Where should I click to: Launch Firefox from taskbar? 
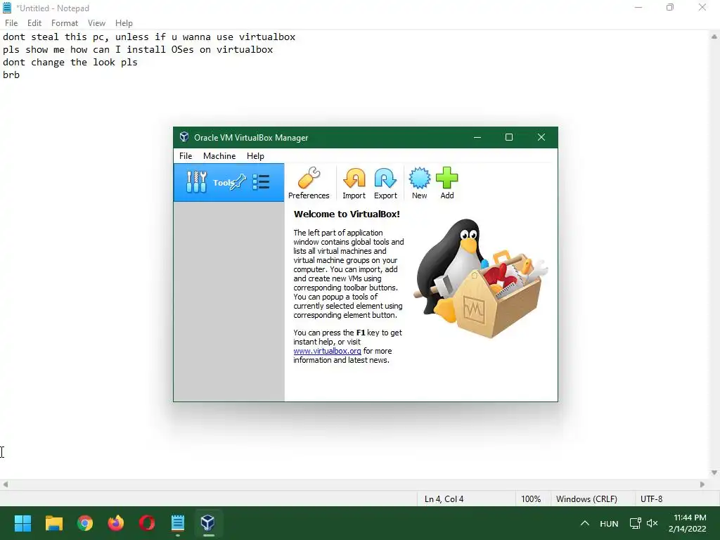(116, 523)
